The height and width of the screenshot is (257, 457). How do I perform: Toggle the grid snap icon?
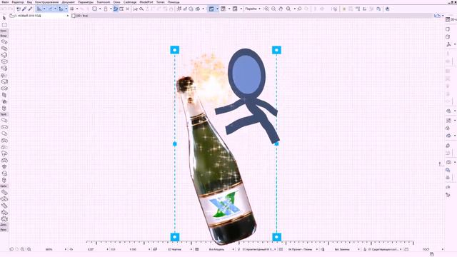72,9
